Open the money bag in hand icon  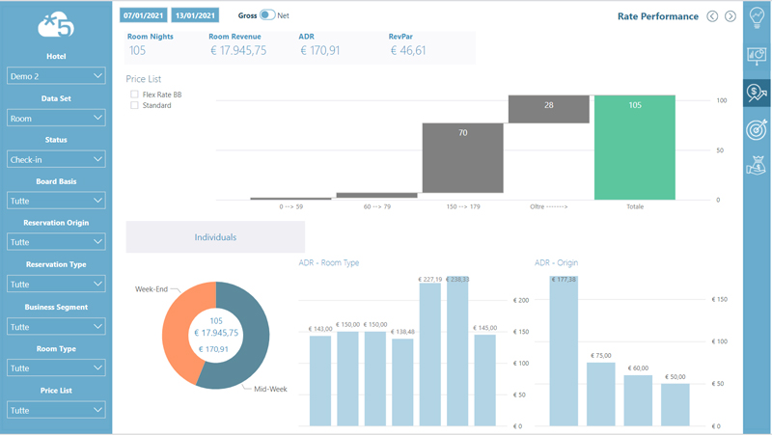coord(757,165)
